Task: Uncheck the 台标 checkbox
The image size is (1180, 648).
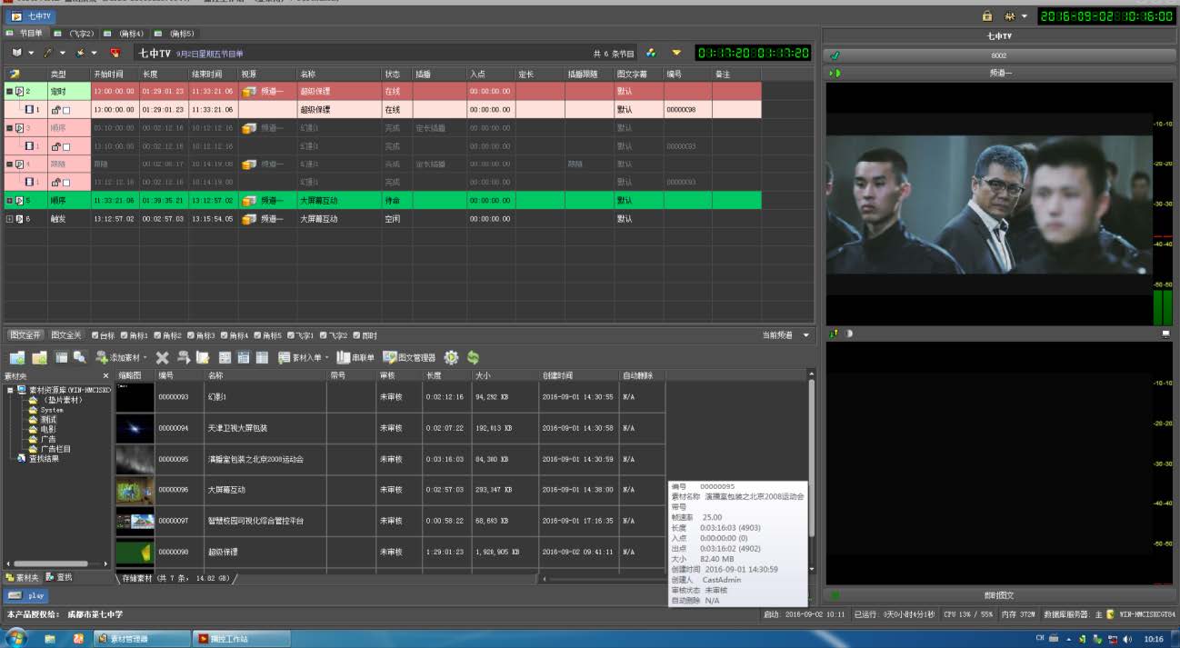Action: click(96, 335)
